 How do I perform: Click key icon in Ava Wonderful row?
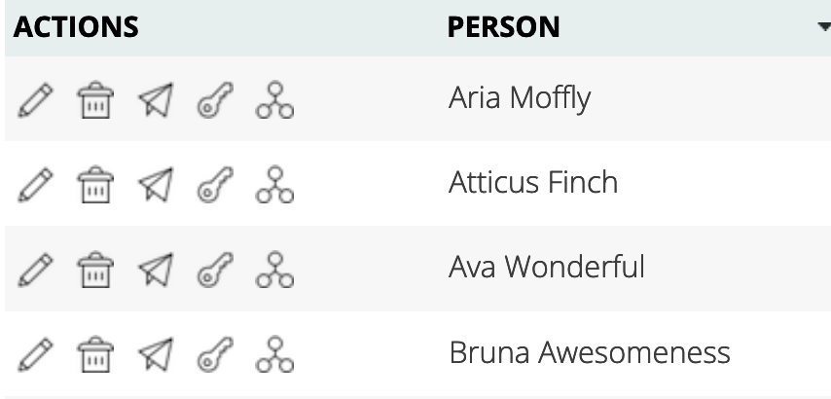coord(214,269)
